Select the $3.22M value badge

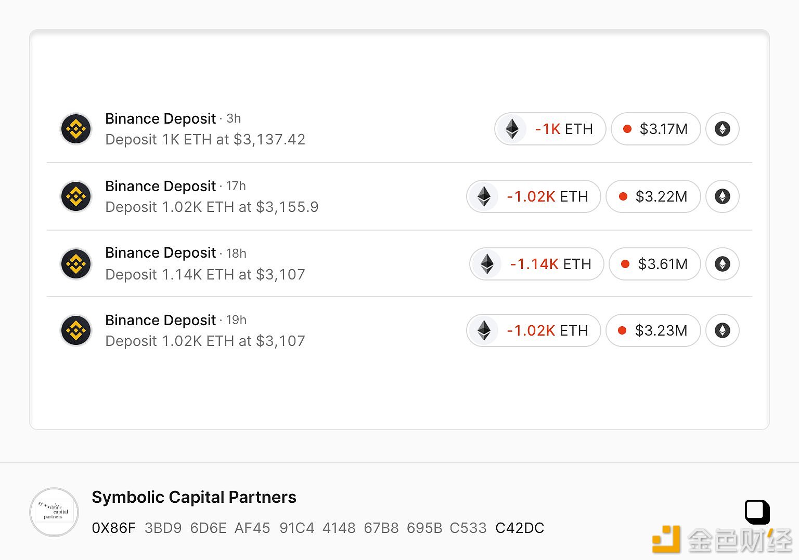[x=653, y=196]
